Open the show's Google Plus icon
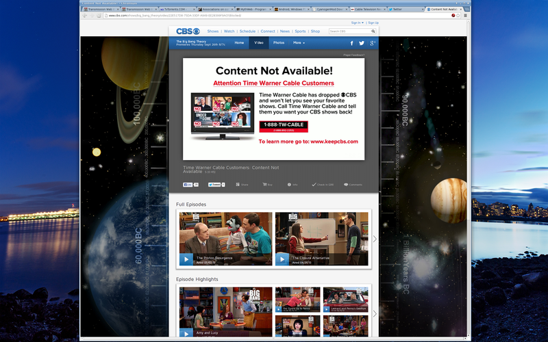The height and width of the screenshot is (342, 548). click(x=373, y=43)
